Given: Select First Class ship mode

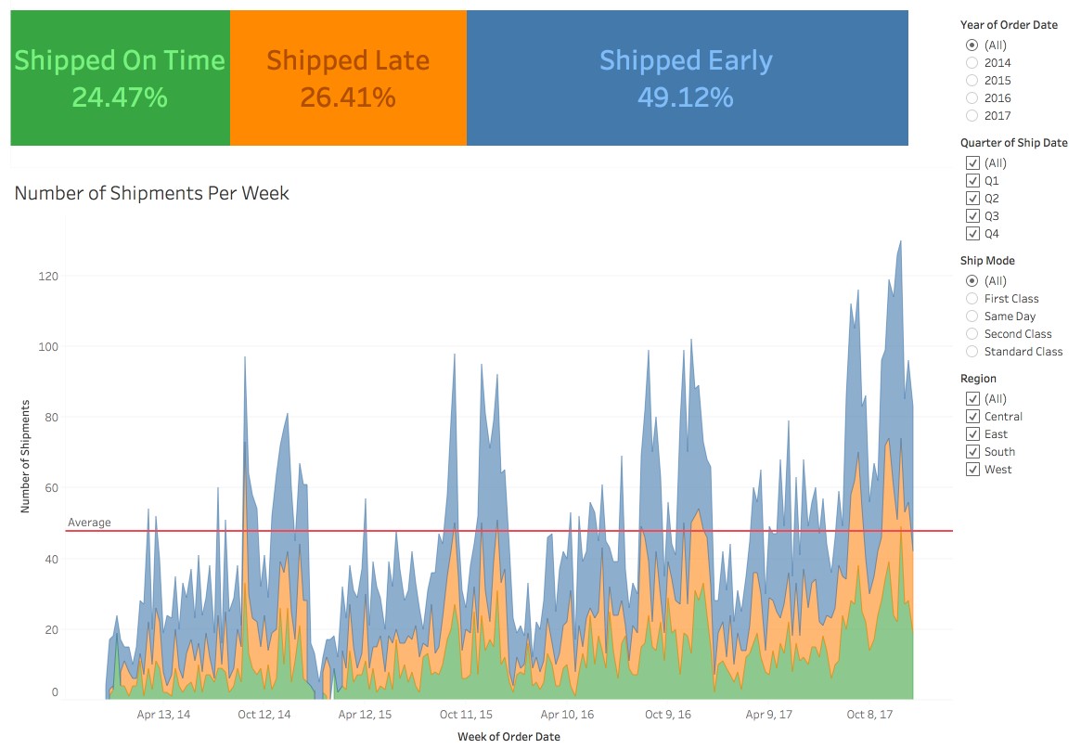Looking at the screenshot, I should 972,298.
